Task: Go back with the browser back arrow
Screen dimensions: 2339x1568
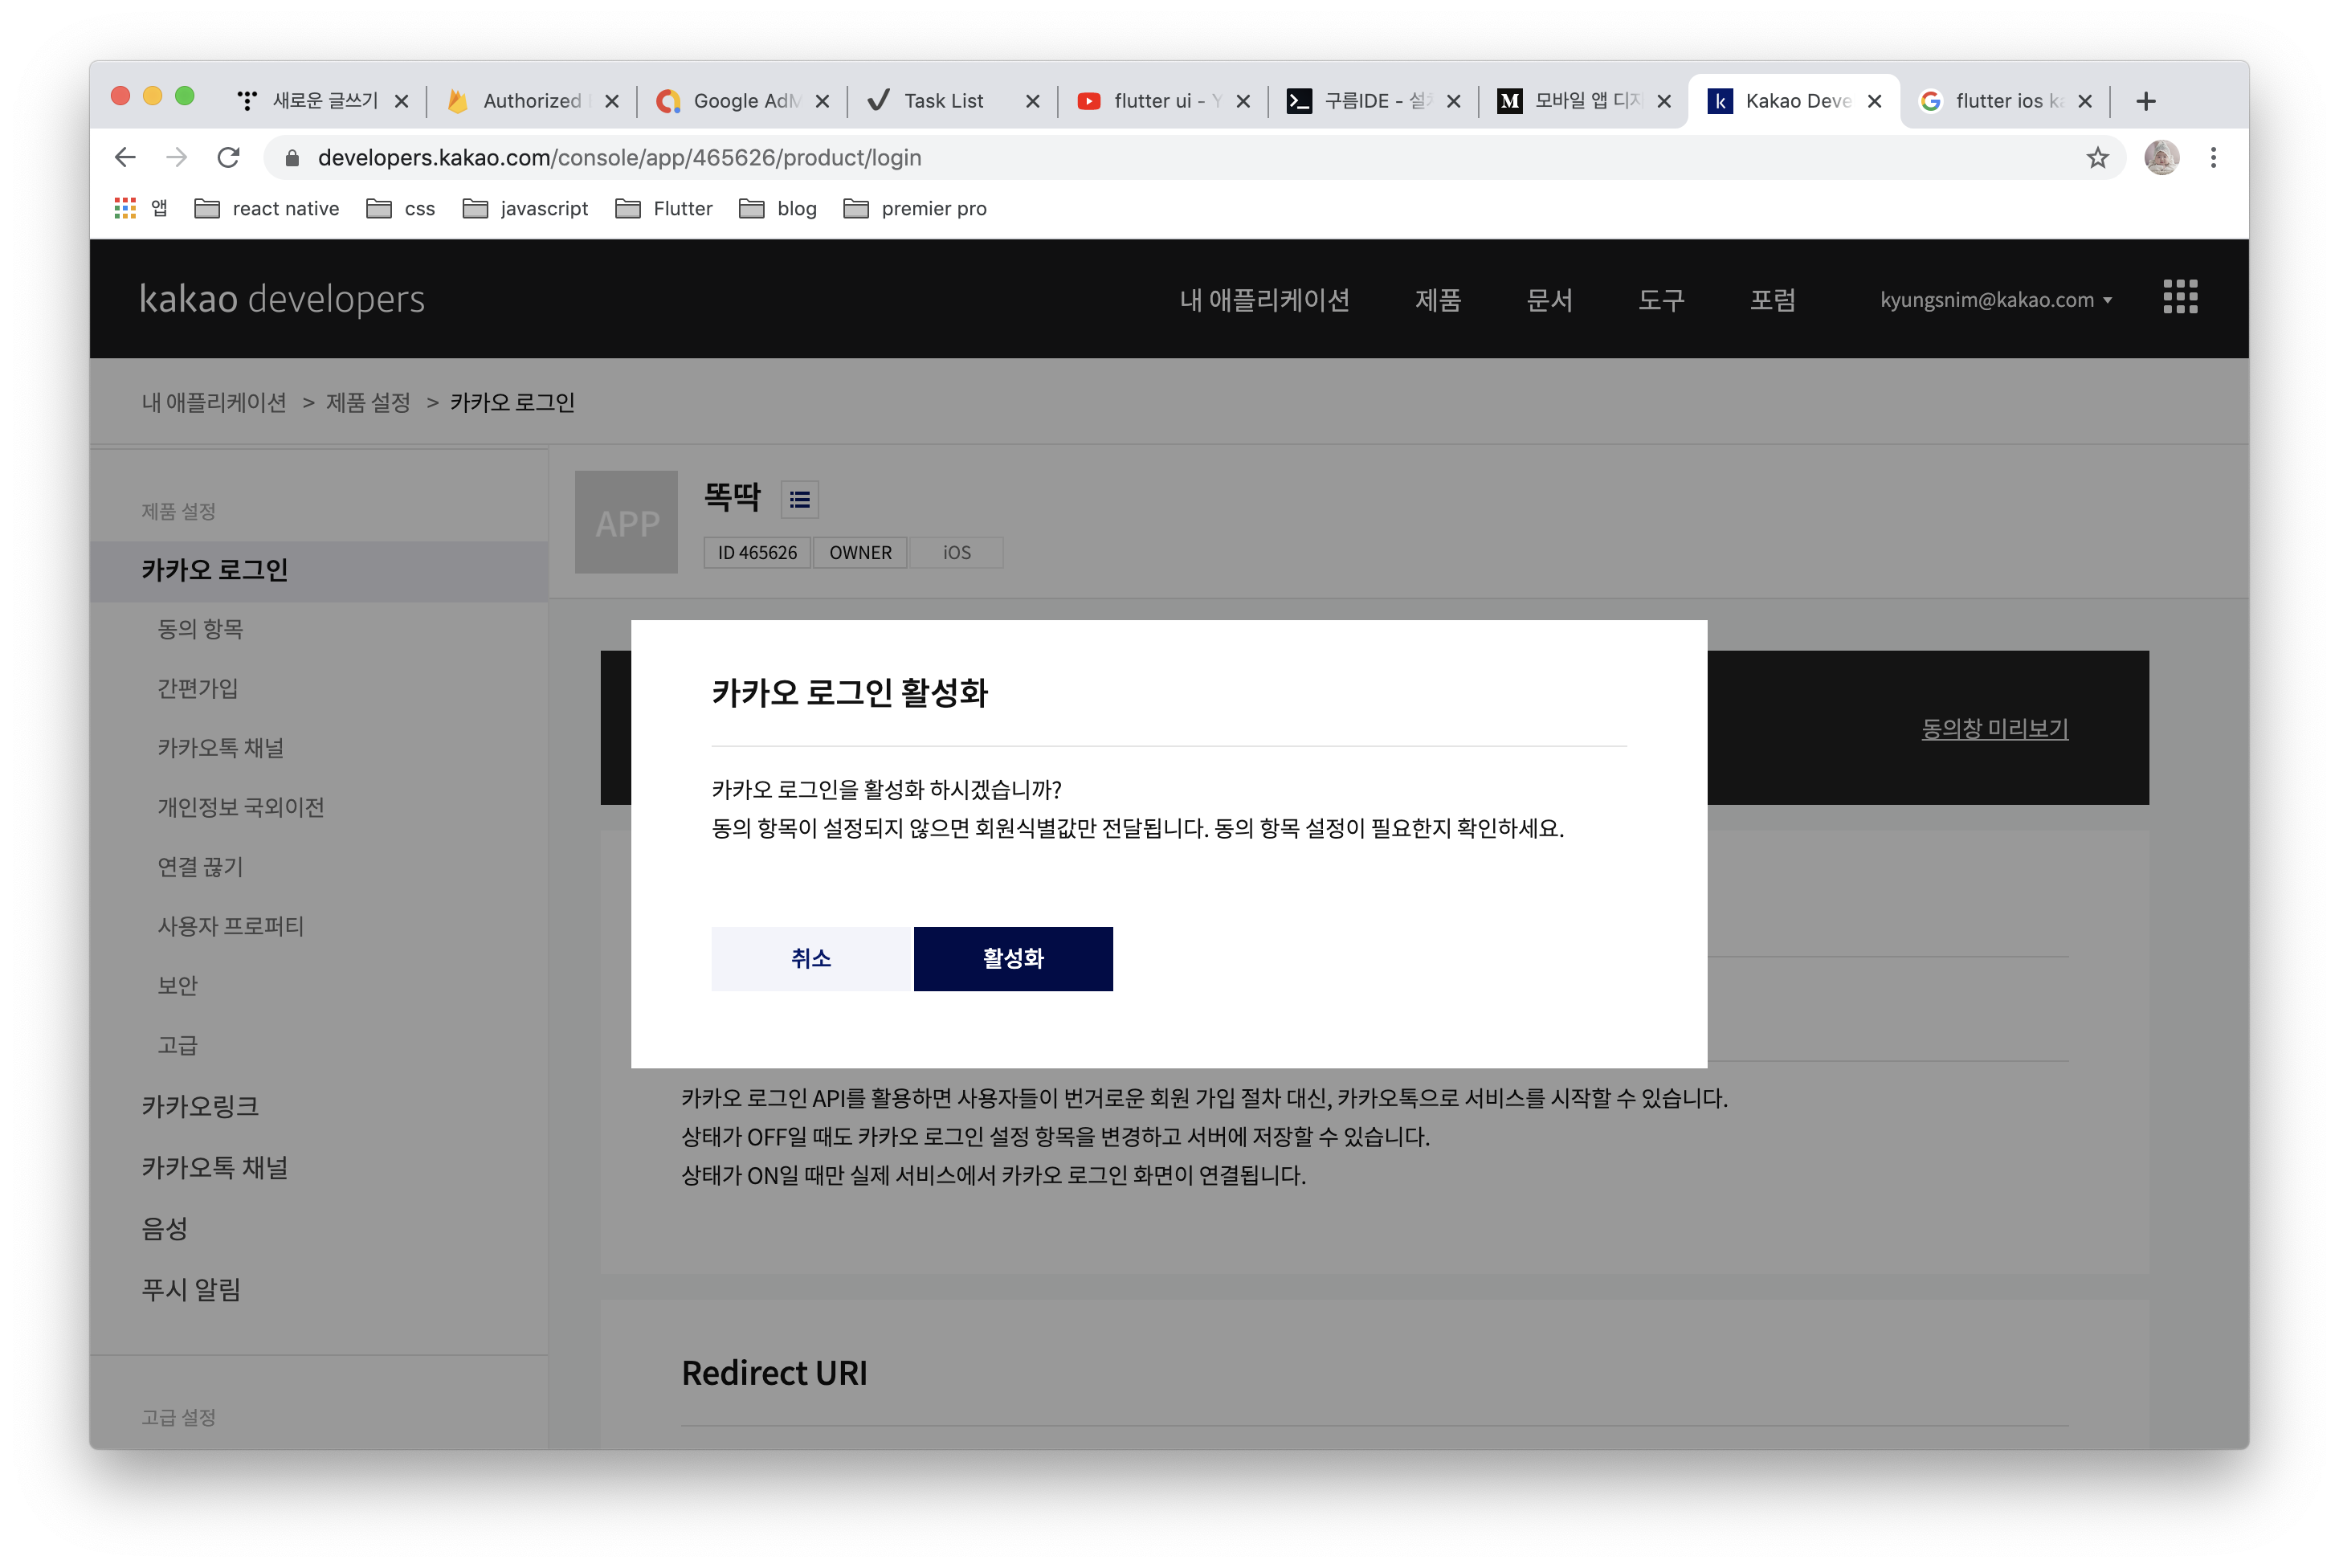Action: pos(125,158)
